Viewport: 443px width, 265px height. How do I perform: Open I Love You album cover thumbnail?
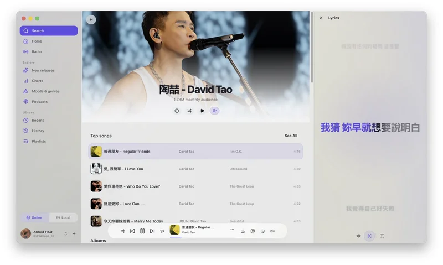tap(96, 169)
